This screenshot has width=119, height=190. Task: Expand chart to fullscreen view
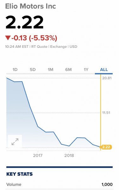15,142
